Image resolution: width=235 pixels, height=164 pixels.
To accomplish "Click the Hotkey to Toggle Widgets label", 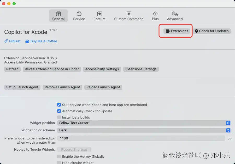I will pos(34,149).
